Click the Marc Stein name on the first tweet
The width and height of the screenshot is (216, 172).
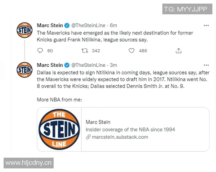pyautogui.click(x=50, y=25)
